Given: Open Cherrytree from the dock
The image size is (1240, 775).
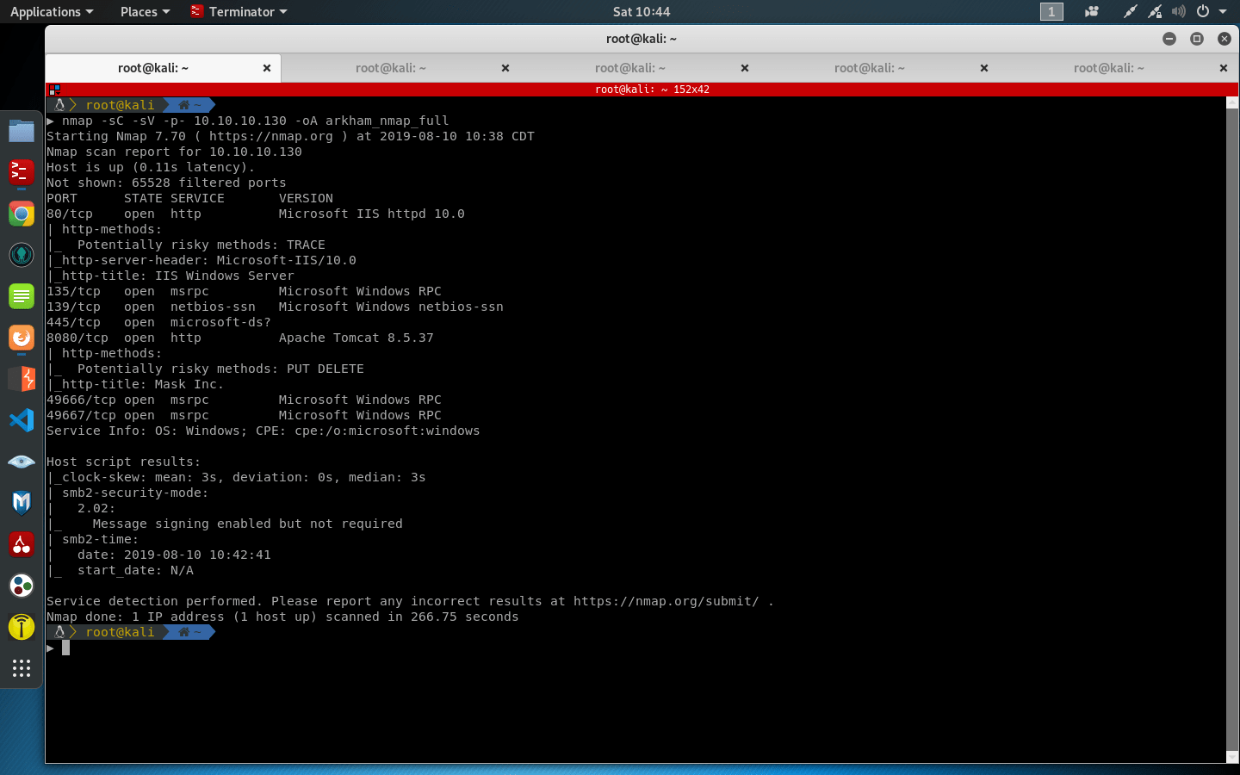Looking at the screenshot, I should point(22,544).
